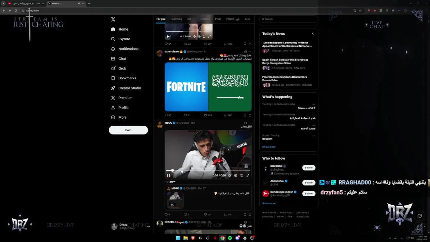This screenshot has width=430, height=242.
Task: Switch to the Following tab
Action: click(x=176, y=19)
